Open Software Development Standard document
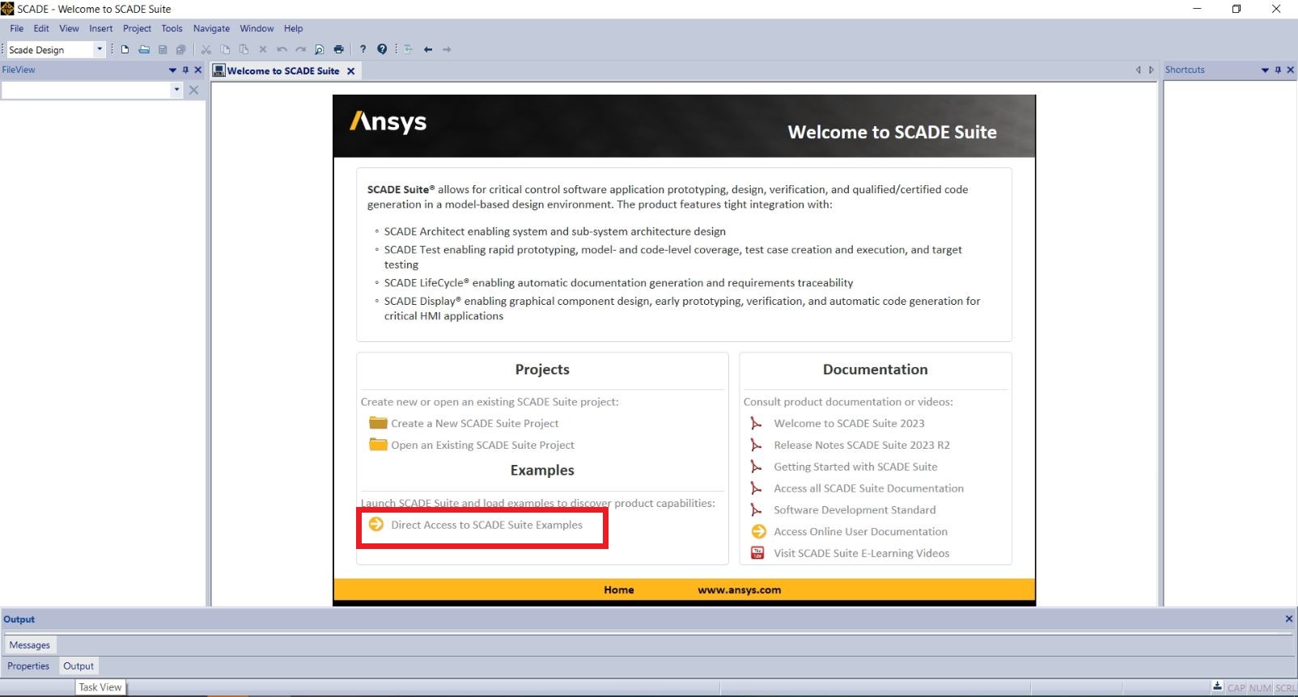 tap(855, 510)
